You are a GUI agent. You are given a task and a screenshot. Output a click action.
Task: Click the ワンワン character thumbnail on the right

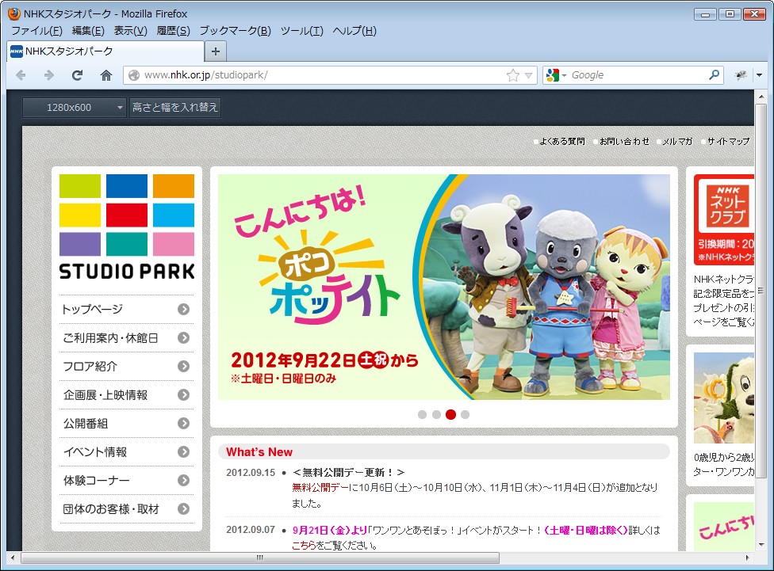pyautogui.click(x=724, y=398)
